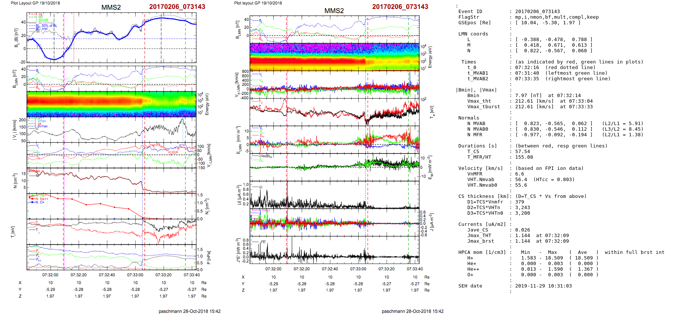
Task: Select the N MFR normal vector row
Action: pyautogui.click(x=554, y=135)
